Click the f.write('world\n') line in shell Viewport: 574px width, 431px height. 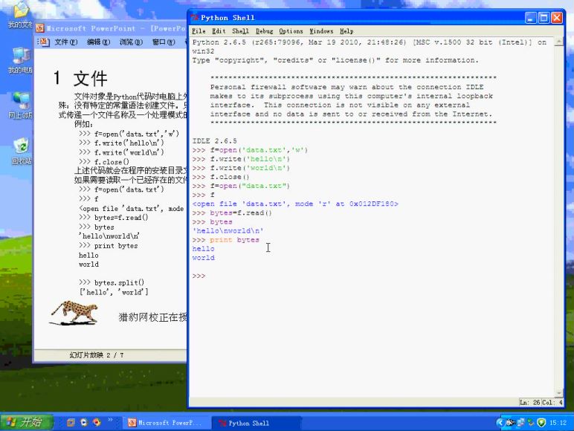pos(241,168)
